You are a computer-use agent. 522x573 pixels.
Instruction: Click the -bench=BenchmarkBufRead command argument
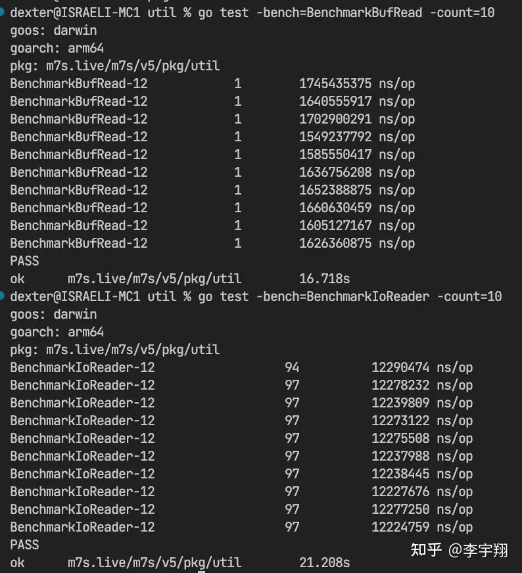[339, 13]
